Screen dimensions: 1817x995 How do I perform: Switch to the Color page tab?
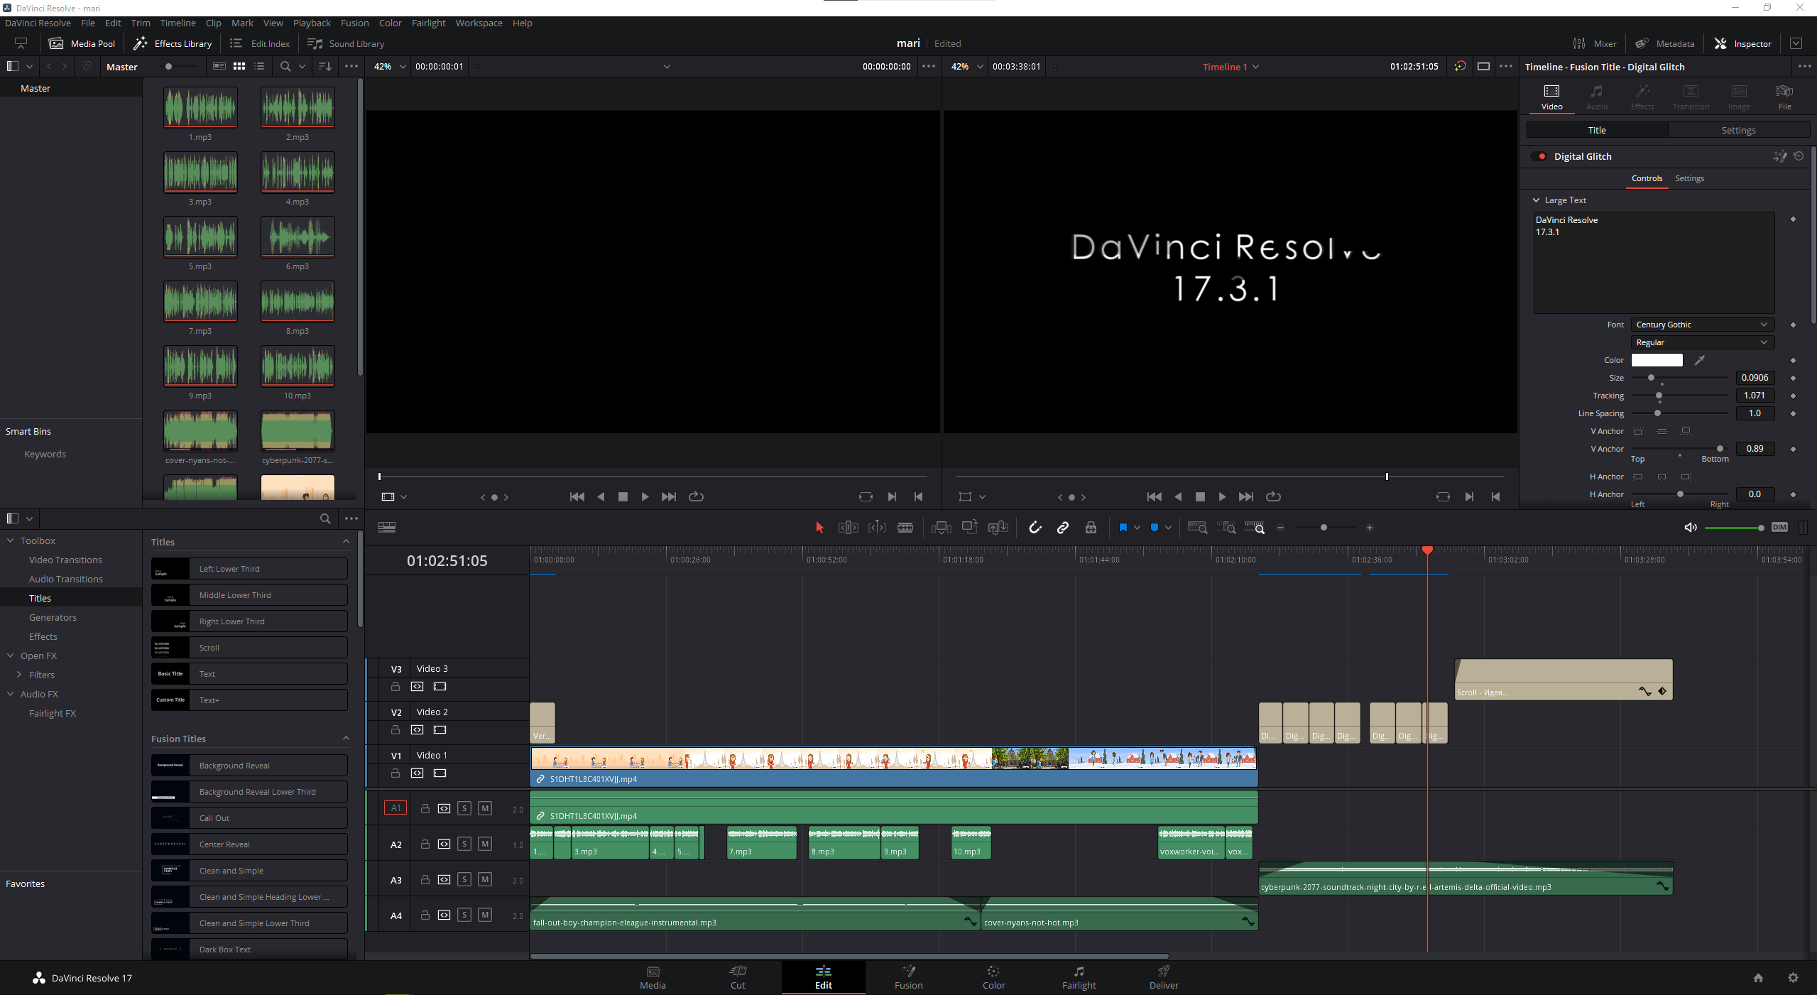993,977
